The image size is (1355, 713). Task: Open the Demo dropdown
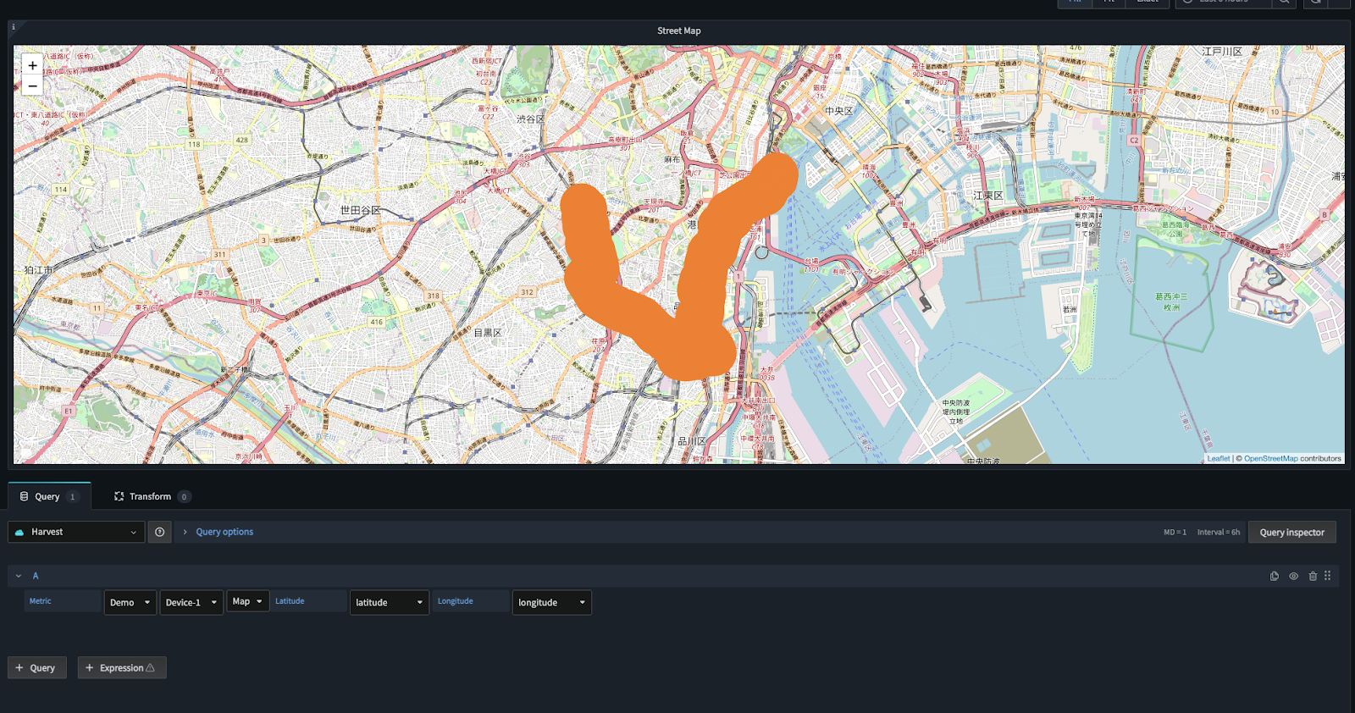pyautogui.click(x=130, y=602)
